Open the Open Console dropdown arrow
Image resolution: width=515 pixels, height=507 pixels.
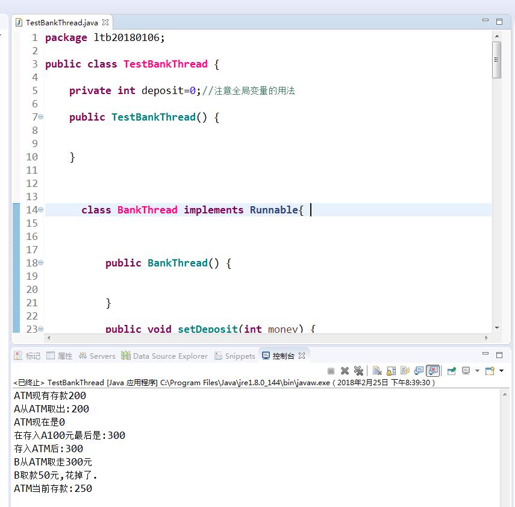(x=502, y=371)
